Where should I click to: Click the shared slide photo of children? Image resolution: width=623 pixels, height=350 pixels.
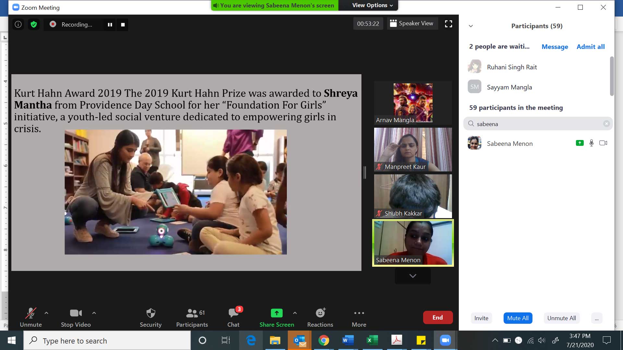176,192
